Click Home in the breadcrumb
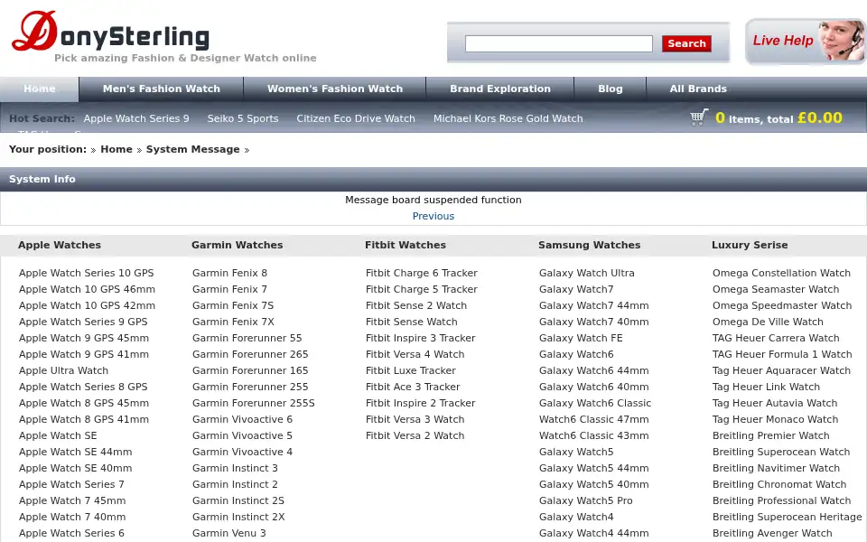Viewport: 867px width, 542px height. coord(117,149)
